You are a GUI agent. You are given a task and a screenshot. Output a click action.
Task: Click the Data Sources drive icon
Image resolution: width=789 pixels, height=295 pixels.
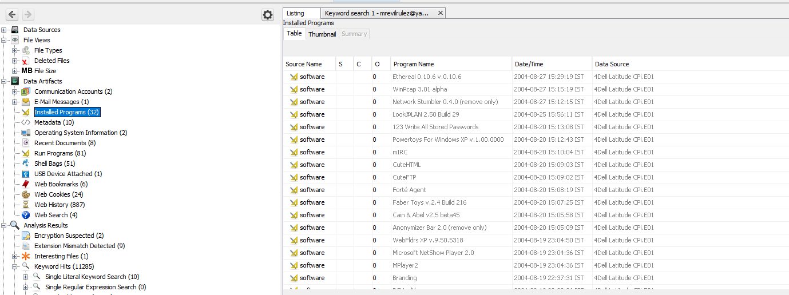tap(15, 30)
